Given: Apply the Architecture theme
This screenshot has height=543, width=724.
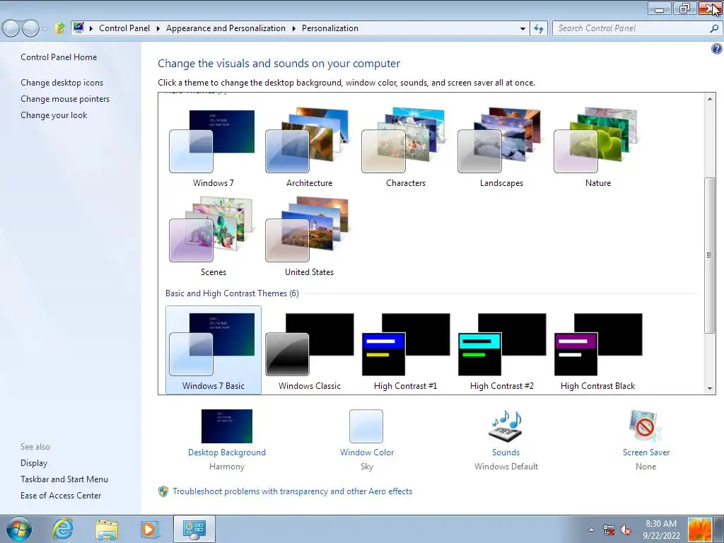Looking at the screenshot, I should coord(309,147).
